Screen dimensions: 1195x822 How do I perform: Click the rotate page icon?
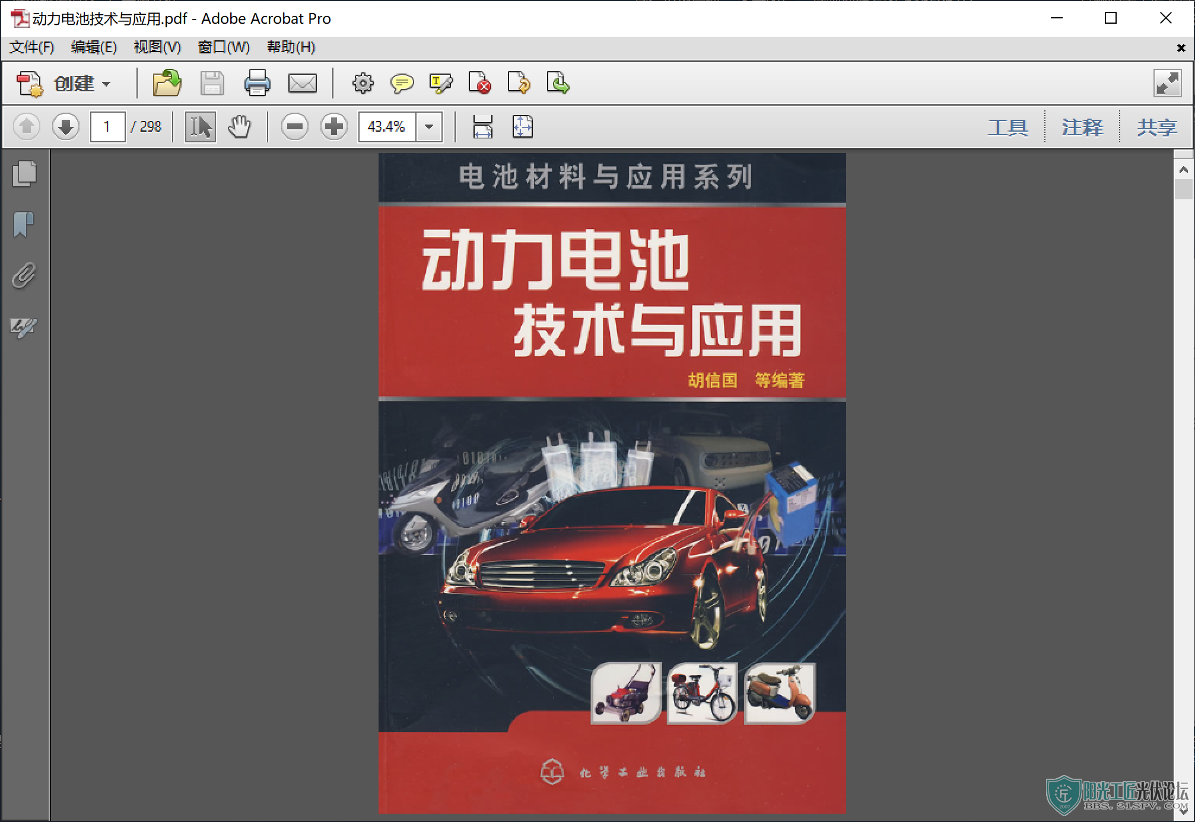519,83
